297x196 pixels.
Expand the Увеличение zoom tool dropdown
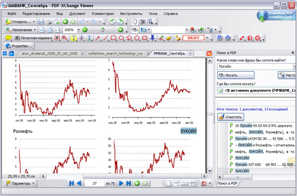pos(35,30)
